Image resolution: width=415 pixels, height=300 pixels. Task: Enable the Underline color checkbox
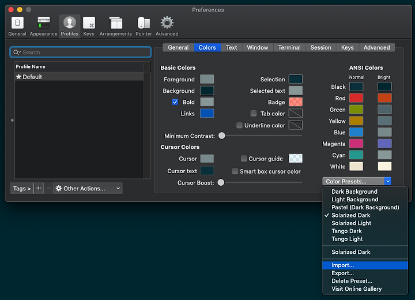tap(239, 125)
